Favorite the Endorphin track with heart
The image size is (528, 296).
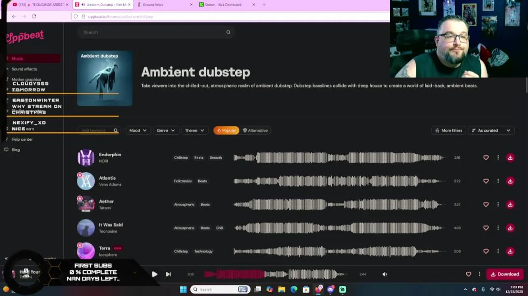(486, 157)
